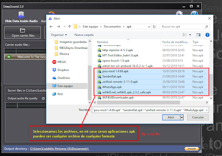Click Open carrier files button
Image resolution: width=222 pixels, height=156 pixels.
(23, 33)
